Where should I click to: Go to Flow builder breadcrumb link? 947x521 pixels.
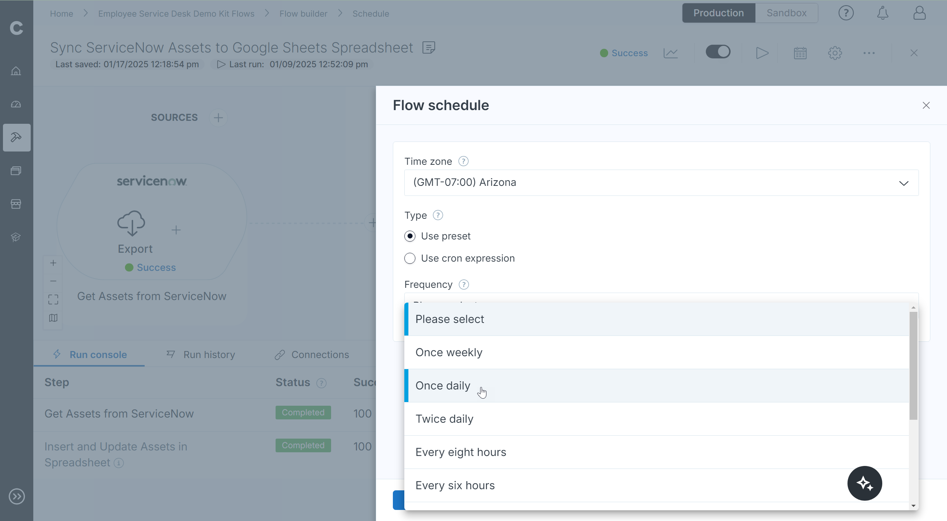303,14
